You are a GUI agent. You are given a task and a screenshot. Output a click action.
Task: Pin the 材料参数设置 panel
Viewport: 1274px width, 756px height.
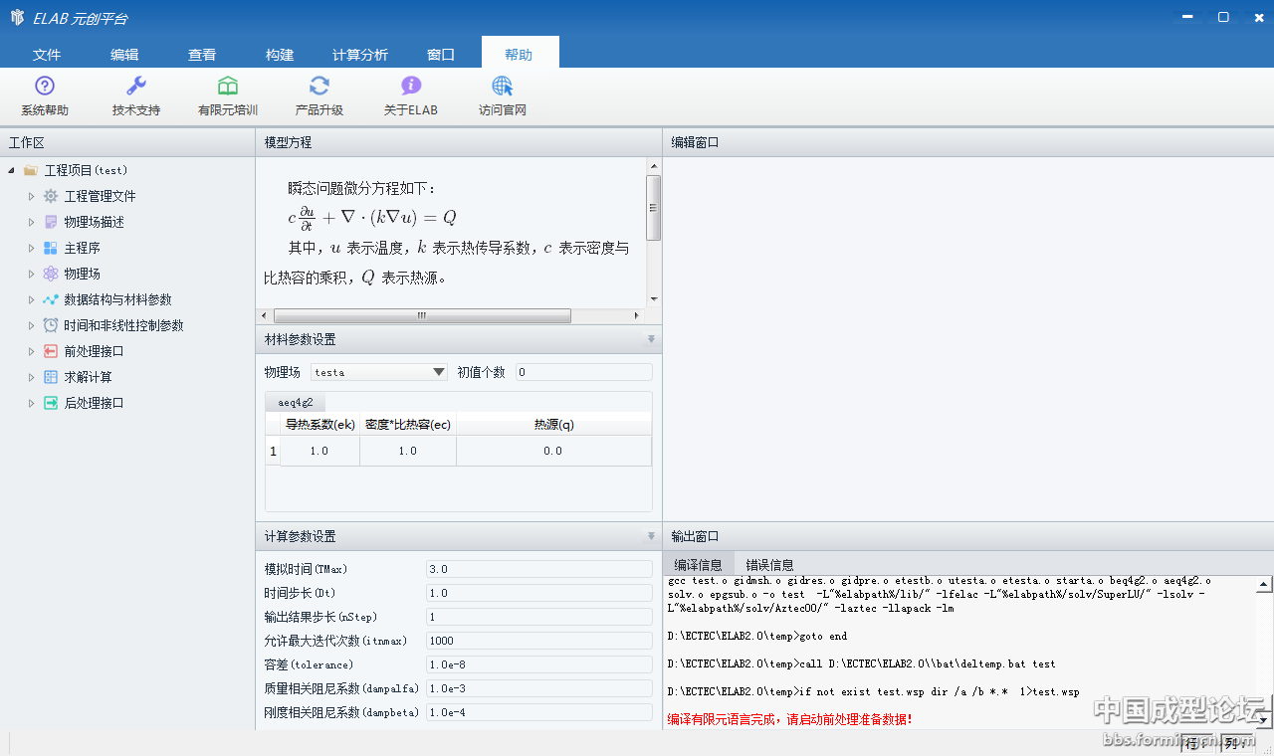point(651,339)
